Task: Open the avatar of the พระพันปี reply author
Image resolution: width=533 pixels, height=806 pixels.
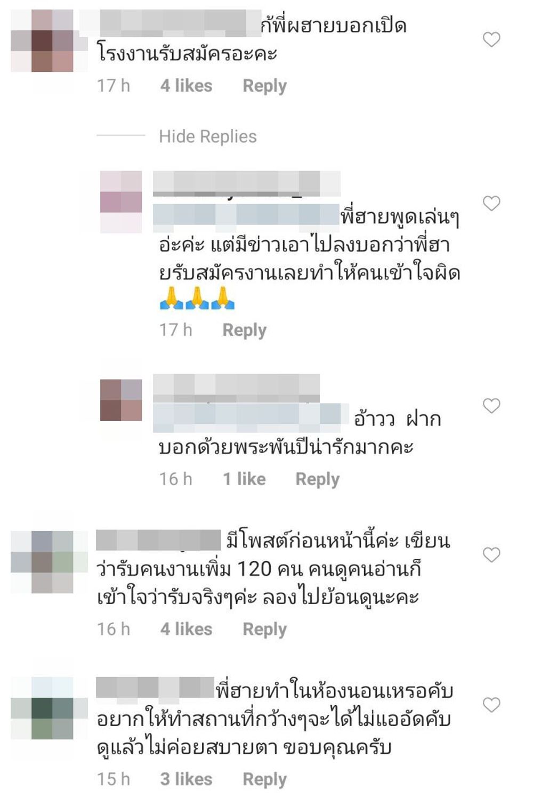Action: point(121,400)
